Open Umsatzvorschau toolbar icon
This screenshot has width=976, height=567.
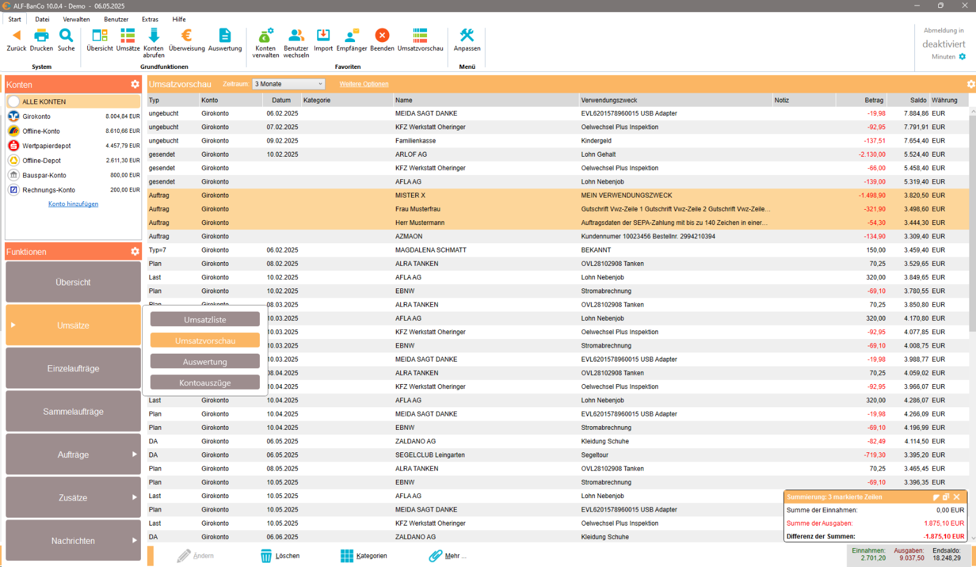tap(420, 35)
